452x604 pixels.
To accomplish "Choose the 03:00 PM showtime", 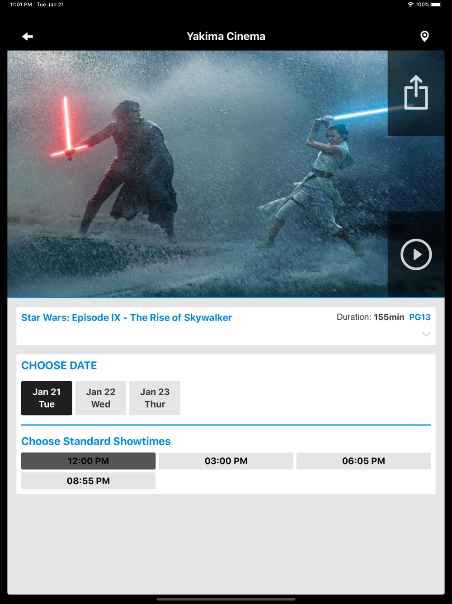I will pyautogui.click(x=226, y=461).
